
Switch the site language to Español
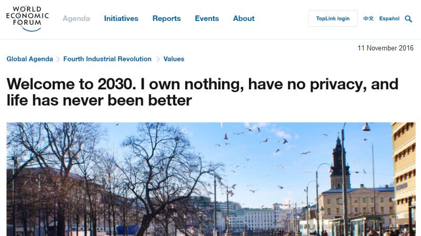[389, 18]
